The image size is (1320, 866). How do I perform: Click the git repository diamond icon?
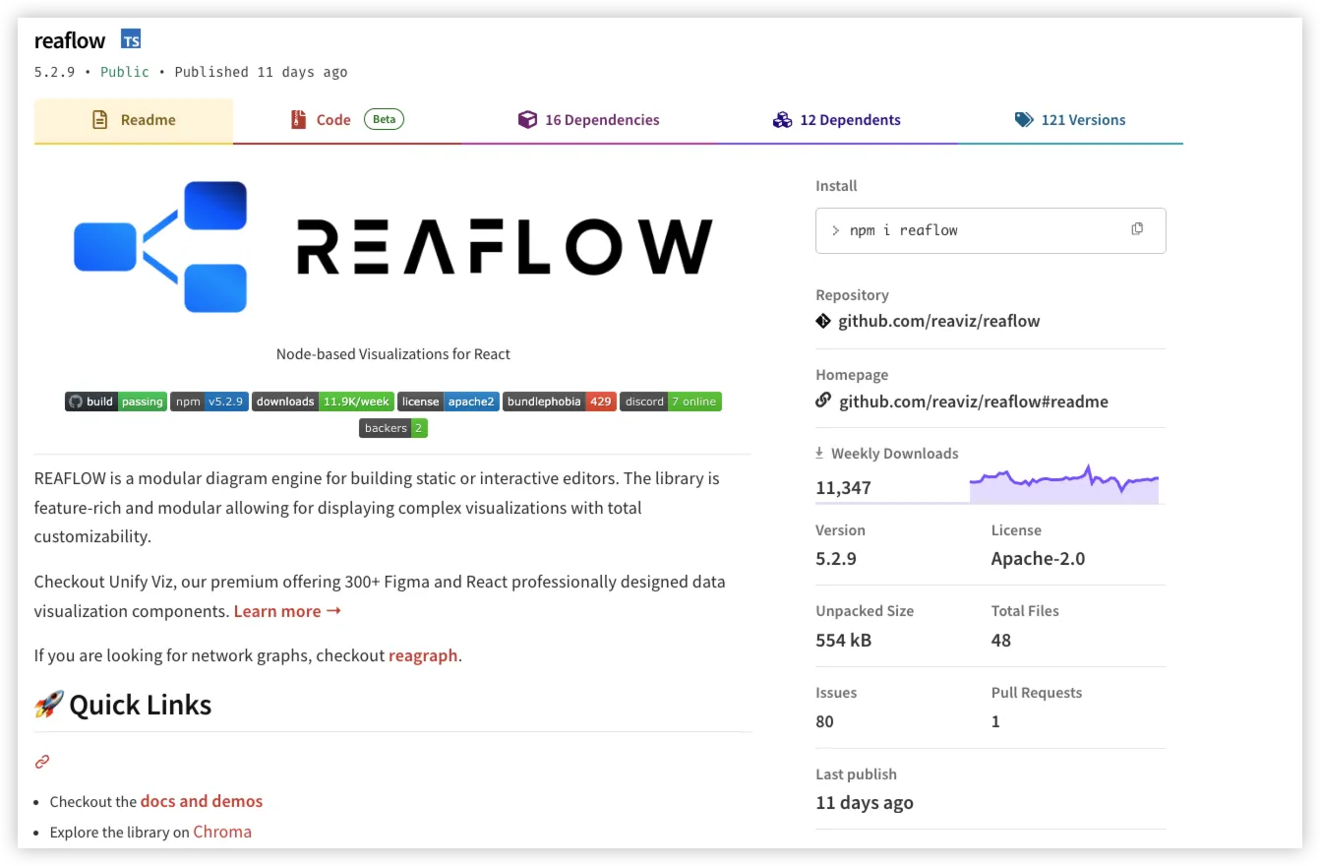coord(823,321)
